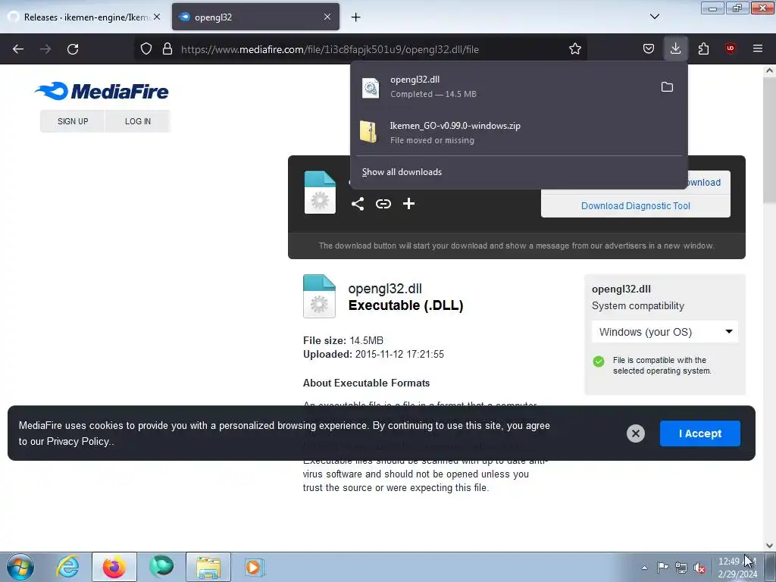This screenshot has width=776, height=582.
Task: Click Download Diagnostic Tool link
Action: (636, 206)
